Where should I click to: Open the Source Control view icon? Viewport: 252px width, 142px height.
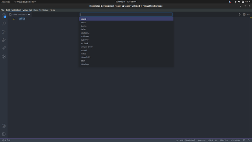pyautogui.click(x=4, y=32)
